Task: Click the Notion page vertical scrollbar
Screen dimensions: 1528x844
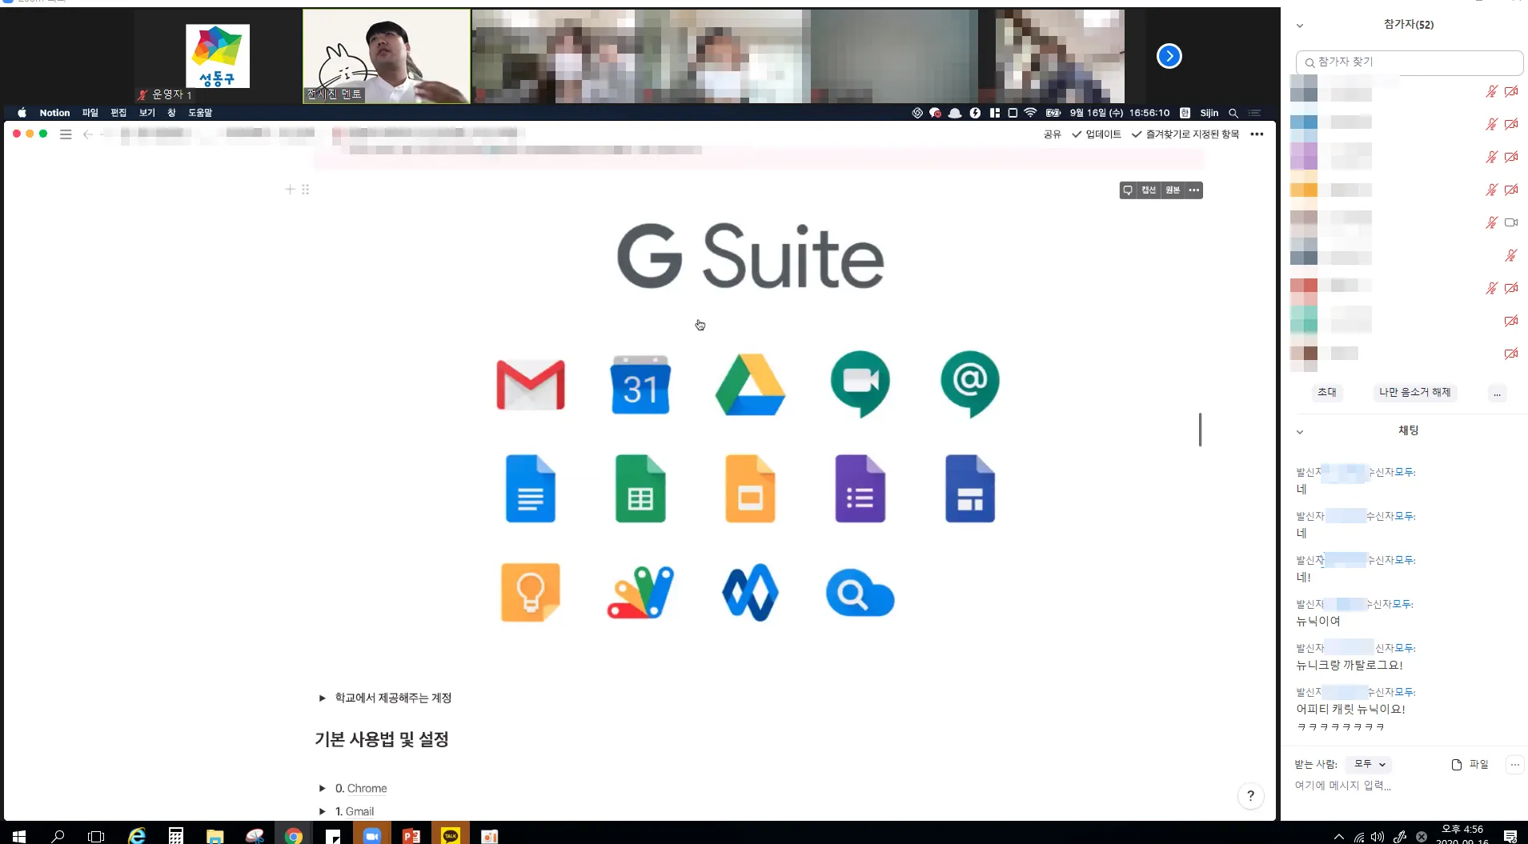Action: pyautogui.click(x=1200, y=430)
